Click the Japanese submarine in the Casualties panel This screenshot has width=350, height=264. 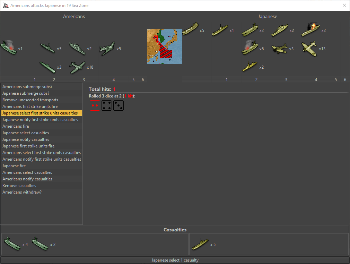pos(200,244)
